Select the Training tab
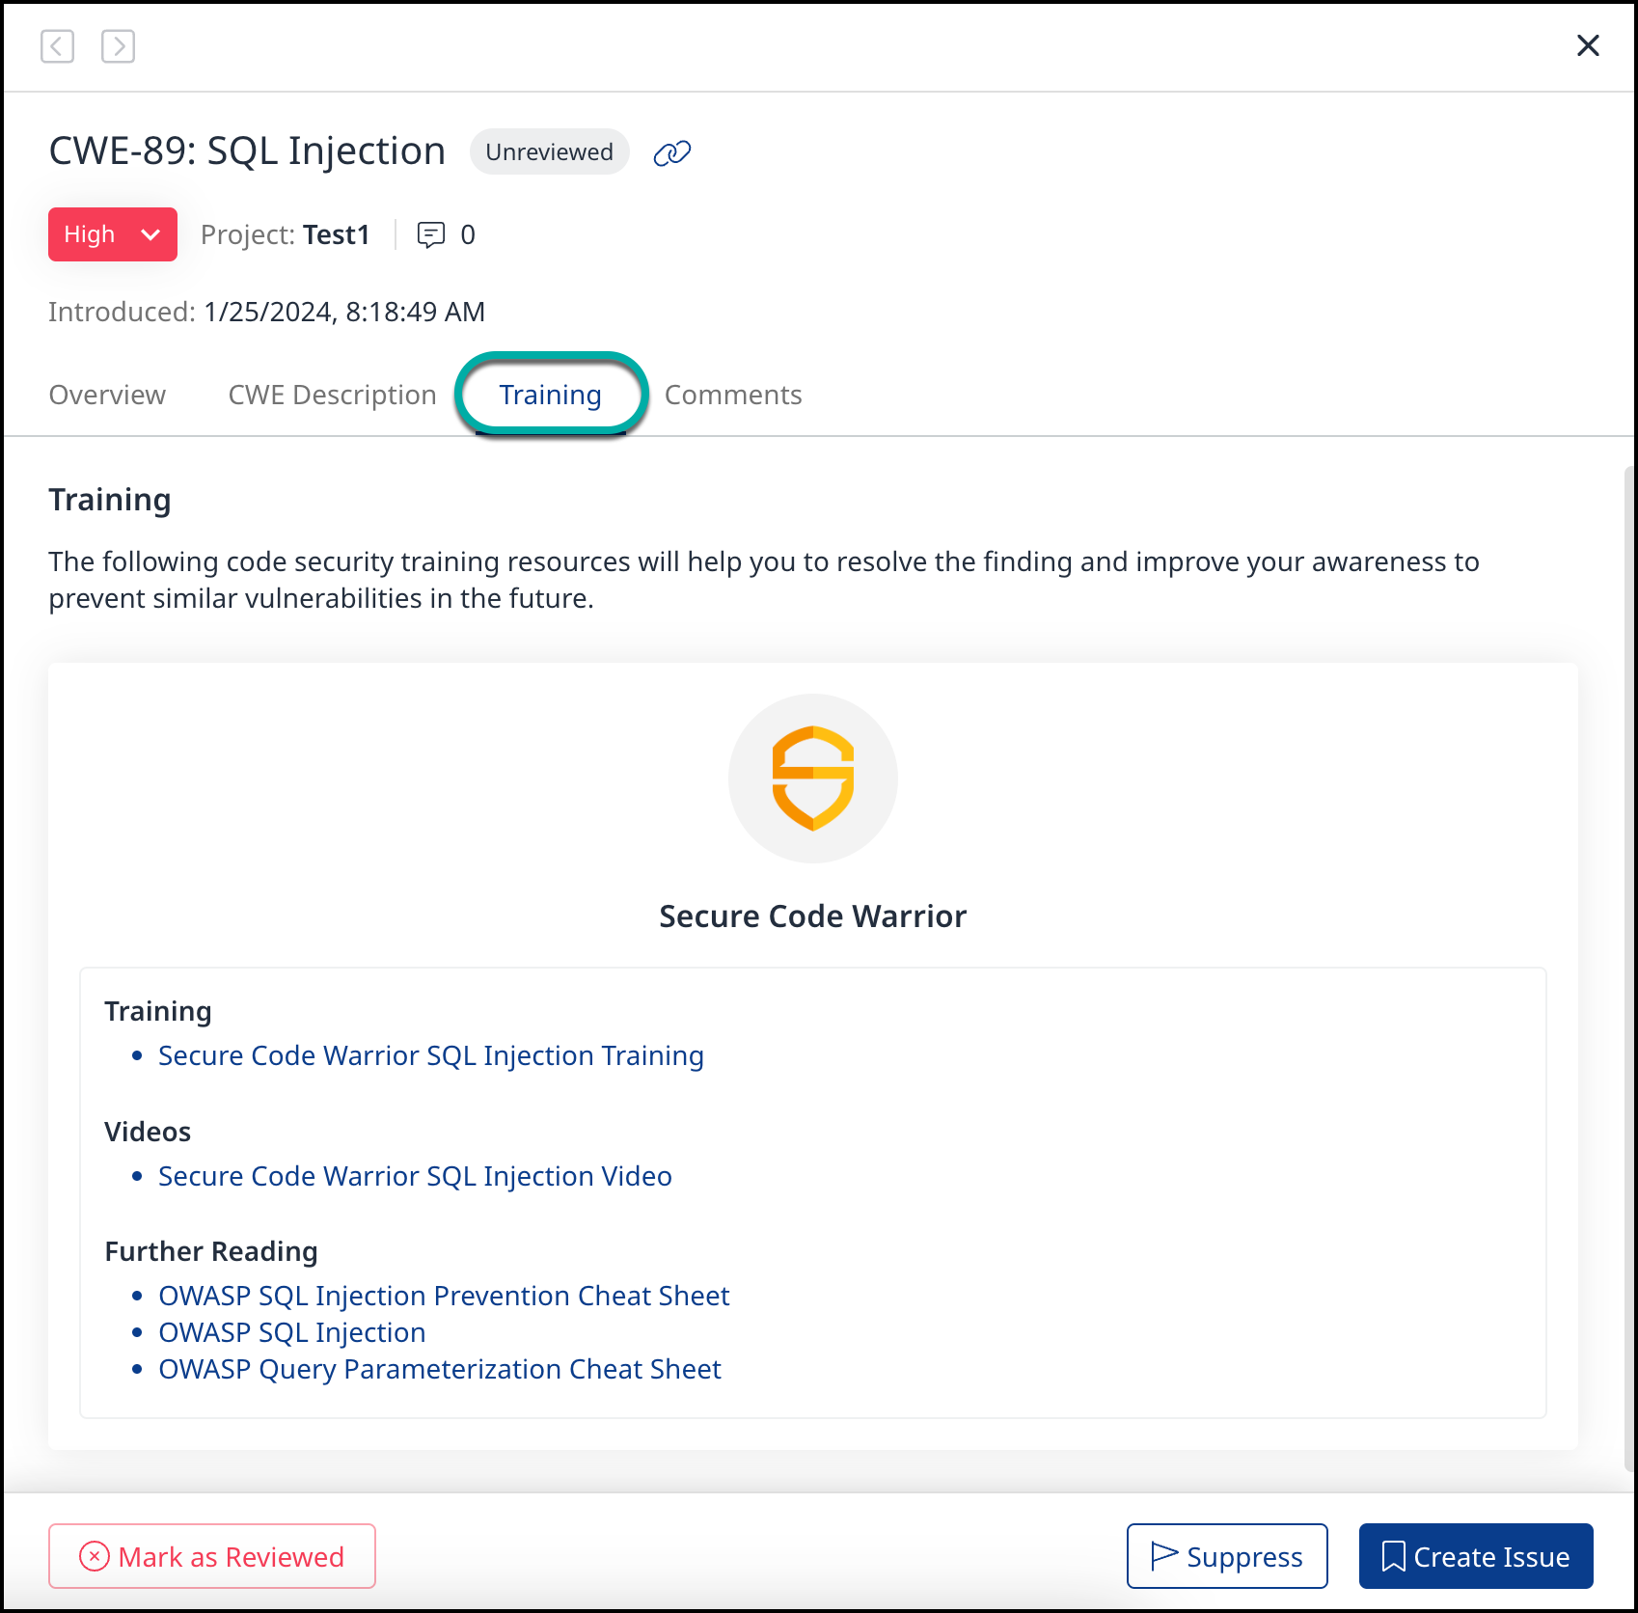Viewport: 1638px width, 1613px height. [550, 395]
